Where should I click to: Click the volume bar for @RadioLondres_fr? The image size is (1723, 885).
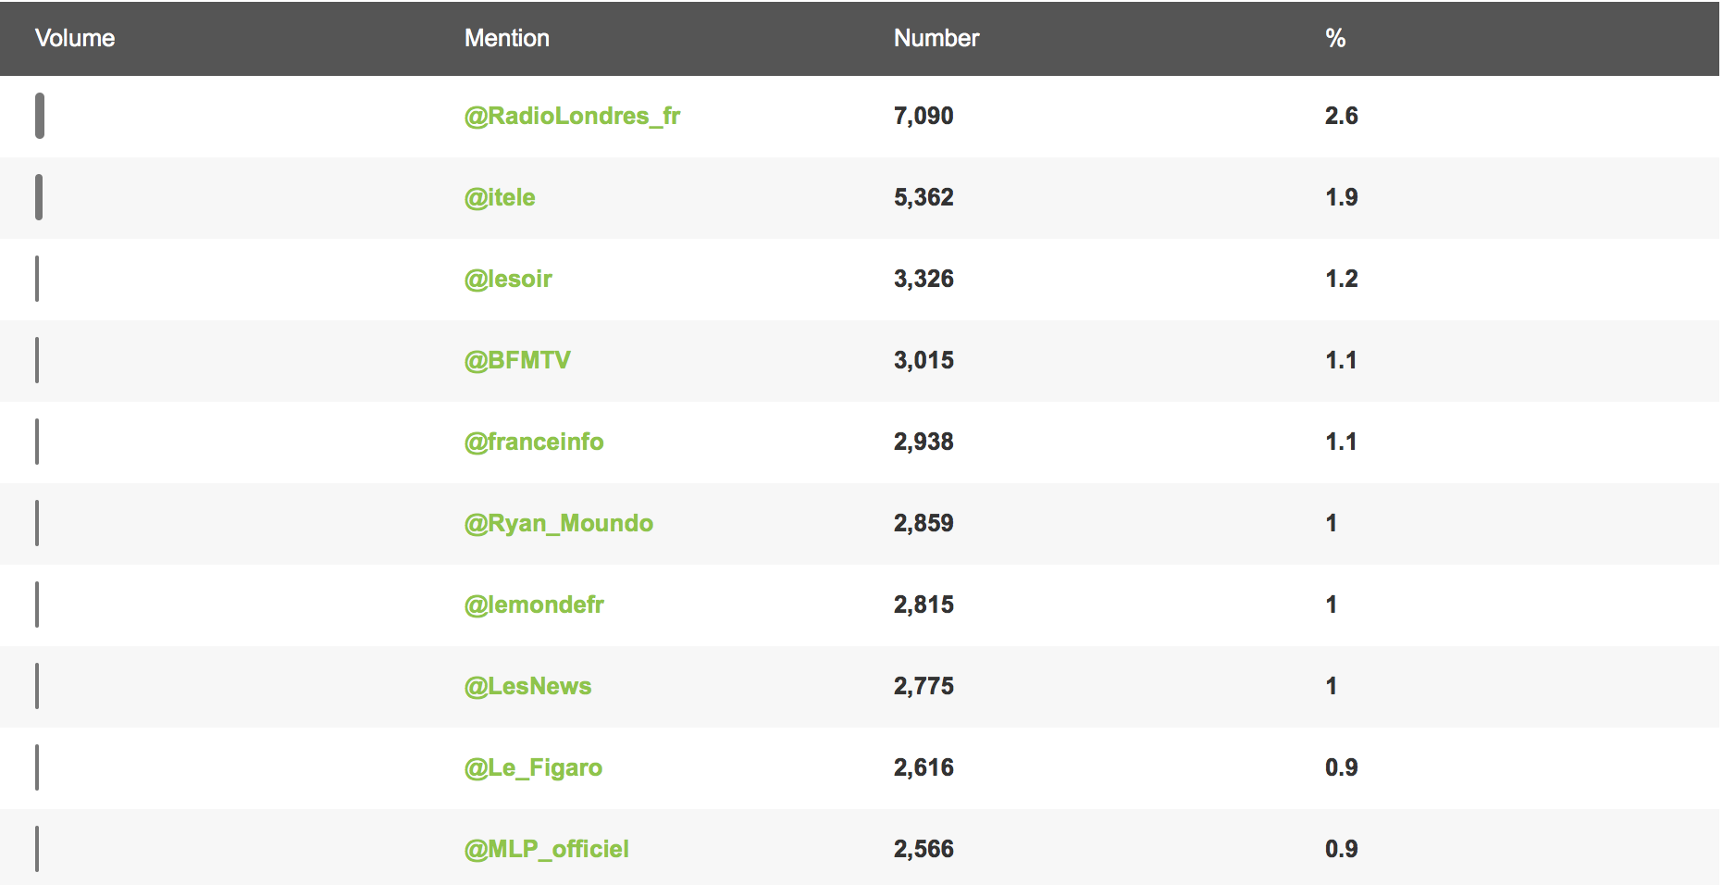pyautogui.click(x=40, y=116)
